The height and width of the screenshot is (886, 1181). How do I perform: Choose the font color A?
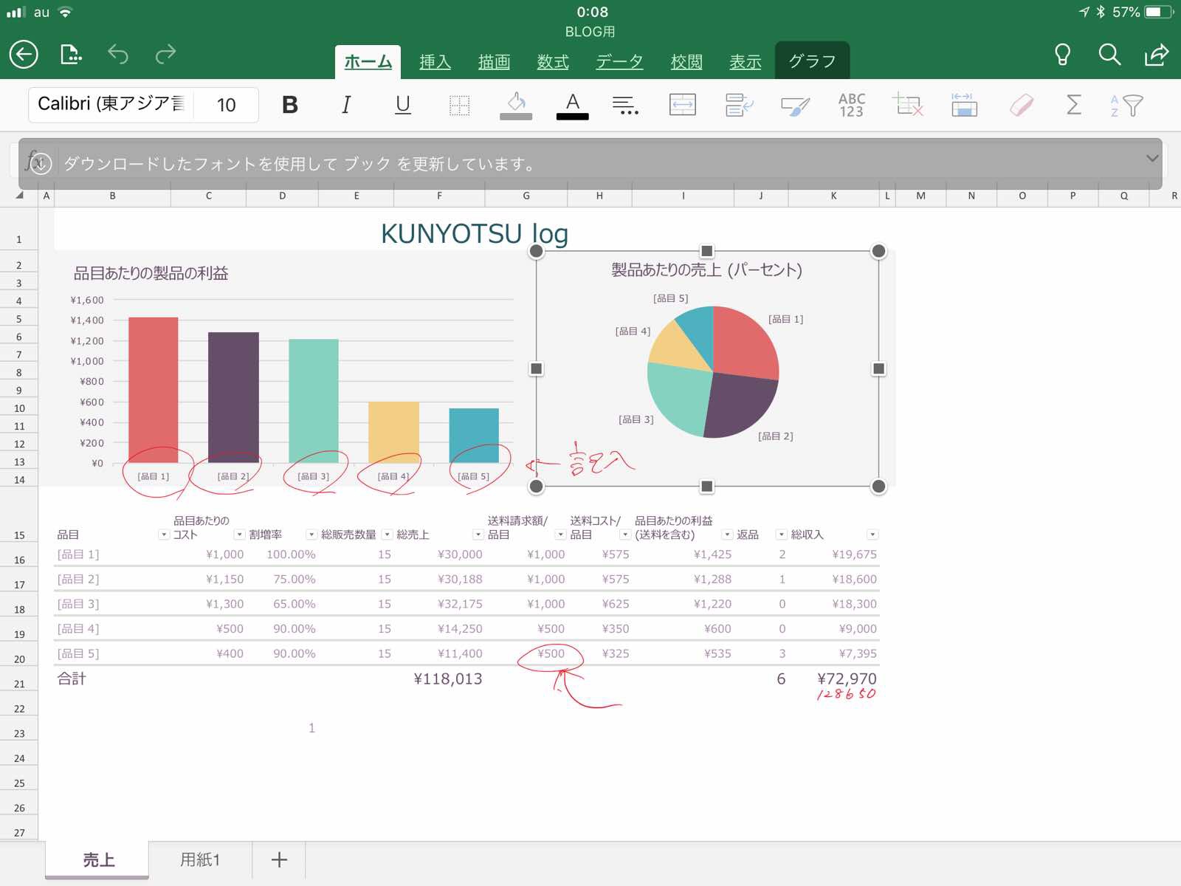pos(572,105)
